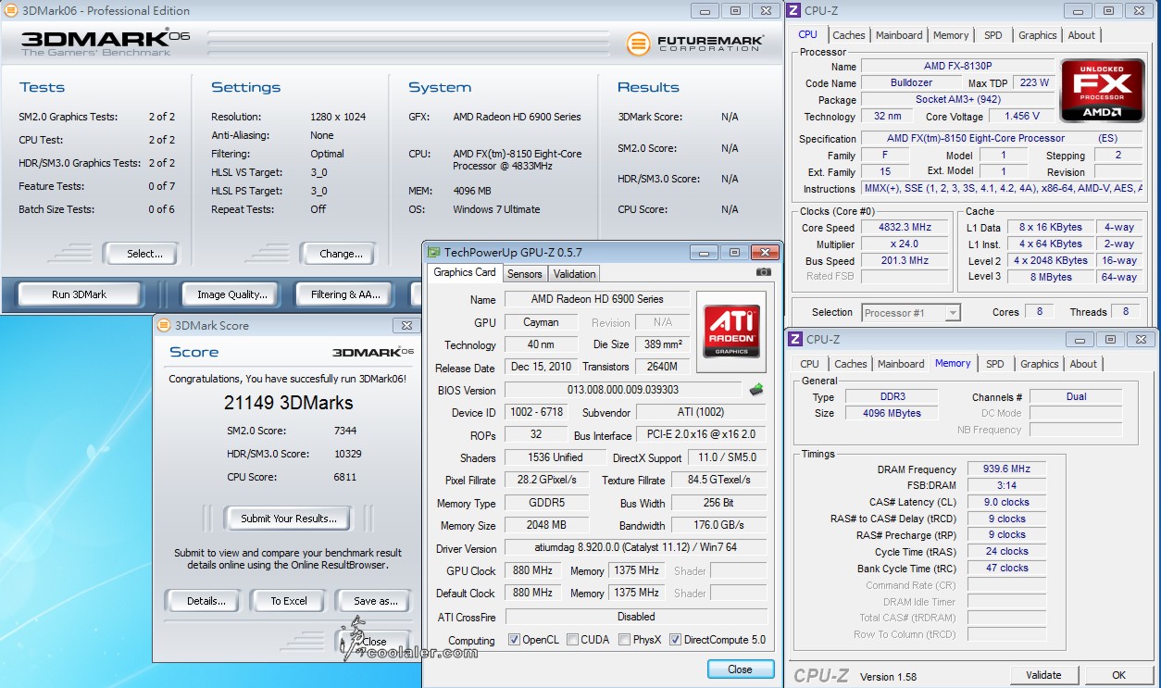The image size is (1161, 688).
Task: Click the OK button in CPU-Z
Action: tap(1118, 675)
